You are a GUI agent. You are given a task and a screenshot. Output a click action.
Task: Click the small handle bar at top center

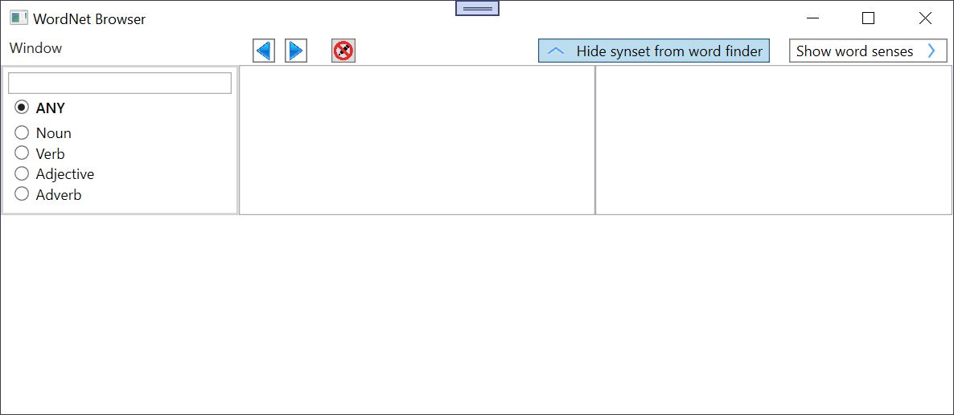[x=478, y=8]
